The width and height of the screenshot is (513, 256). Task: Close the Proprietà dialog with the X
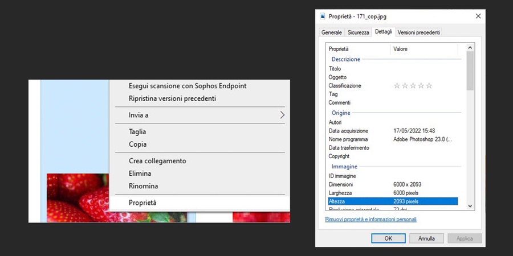coord(478,16)
